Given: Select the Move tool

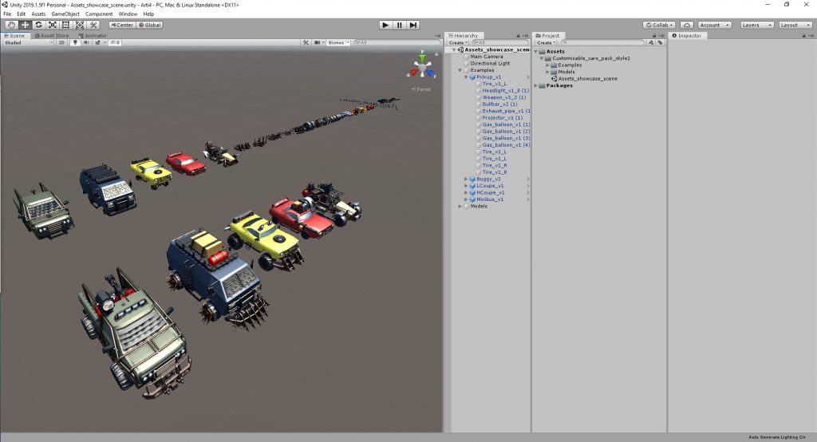Looking at the screenshot, I should click(25, 25).
